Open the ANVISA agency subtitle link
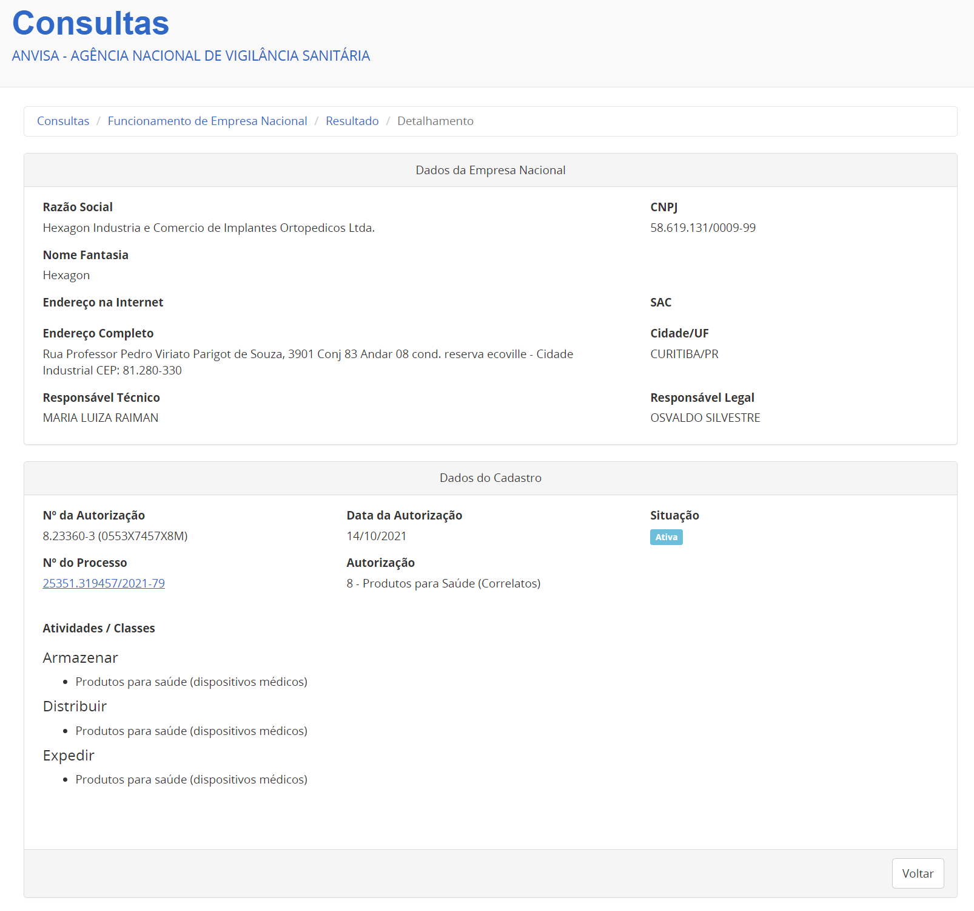 coord(191,56)
